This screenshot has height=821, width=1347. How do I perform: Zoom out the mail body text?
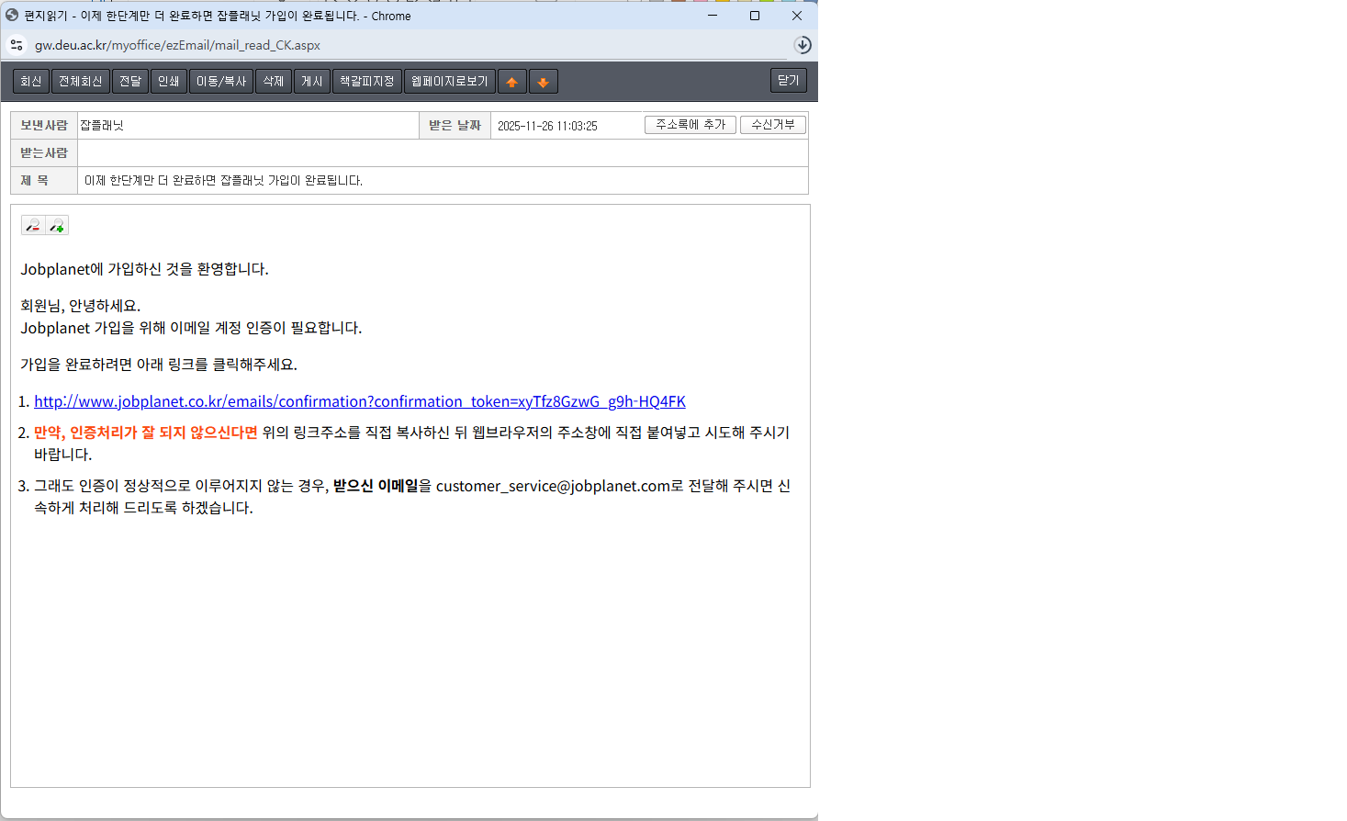(33, 225)
